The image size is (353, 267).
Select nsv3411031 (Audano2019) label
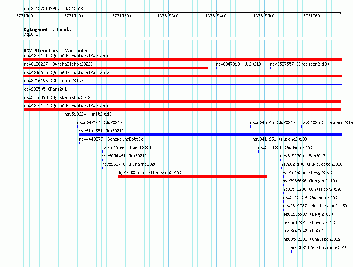(285, 147)
